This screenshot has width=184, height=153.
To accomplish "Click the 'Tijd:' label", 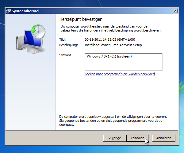I will tap(63, 39).
